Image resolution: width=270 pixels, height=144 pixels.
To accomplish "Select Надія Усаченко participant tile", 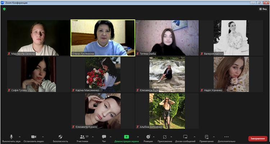I will (231, 74).
